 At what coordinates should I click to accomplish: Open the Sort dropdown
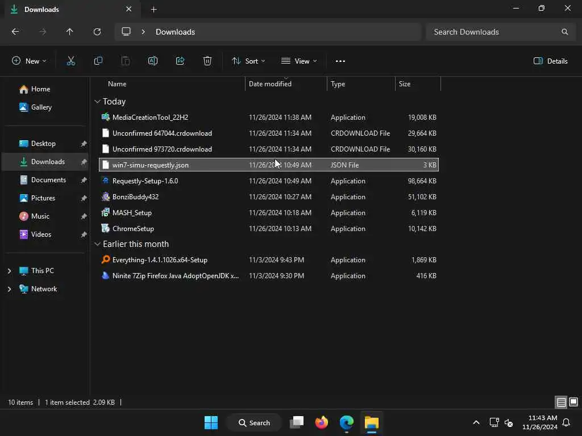(x=248, y=61)
